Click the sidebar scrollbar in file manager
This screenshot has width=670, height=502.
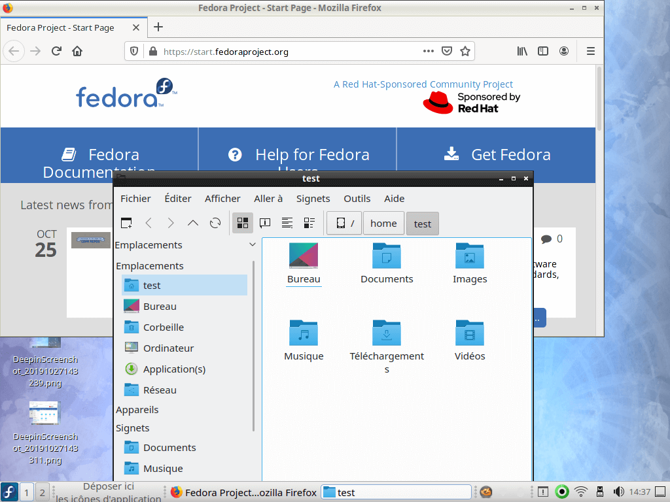point(253,346)
